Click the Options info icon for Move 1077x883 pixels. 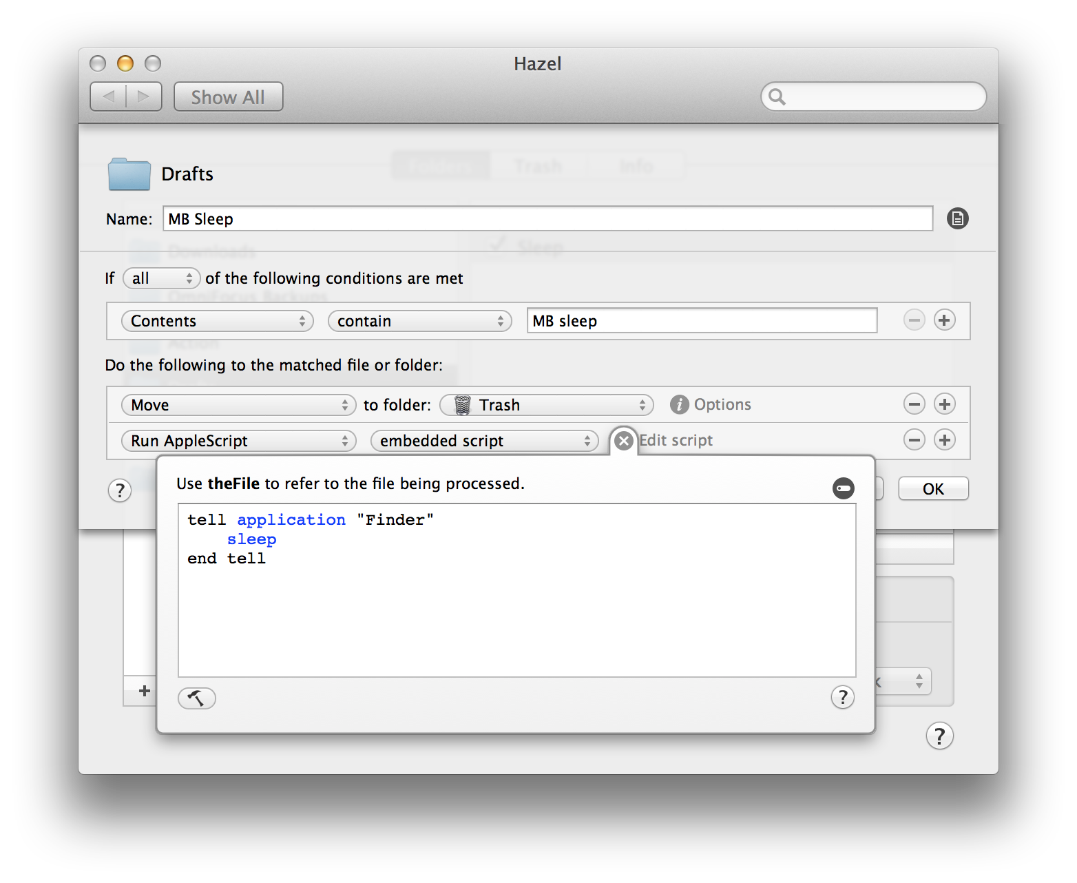pos(679,404)
